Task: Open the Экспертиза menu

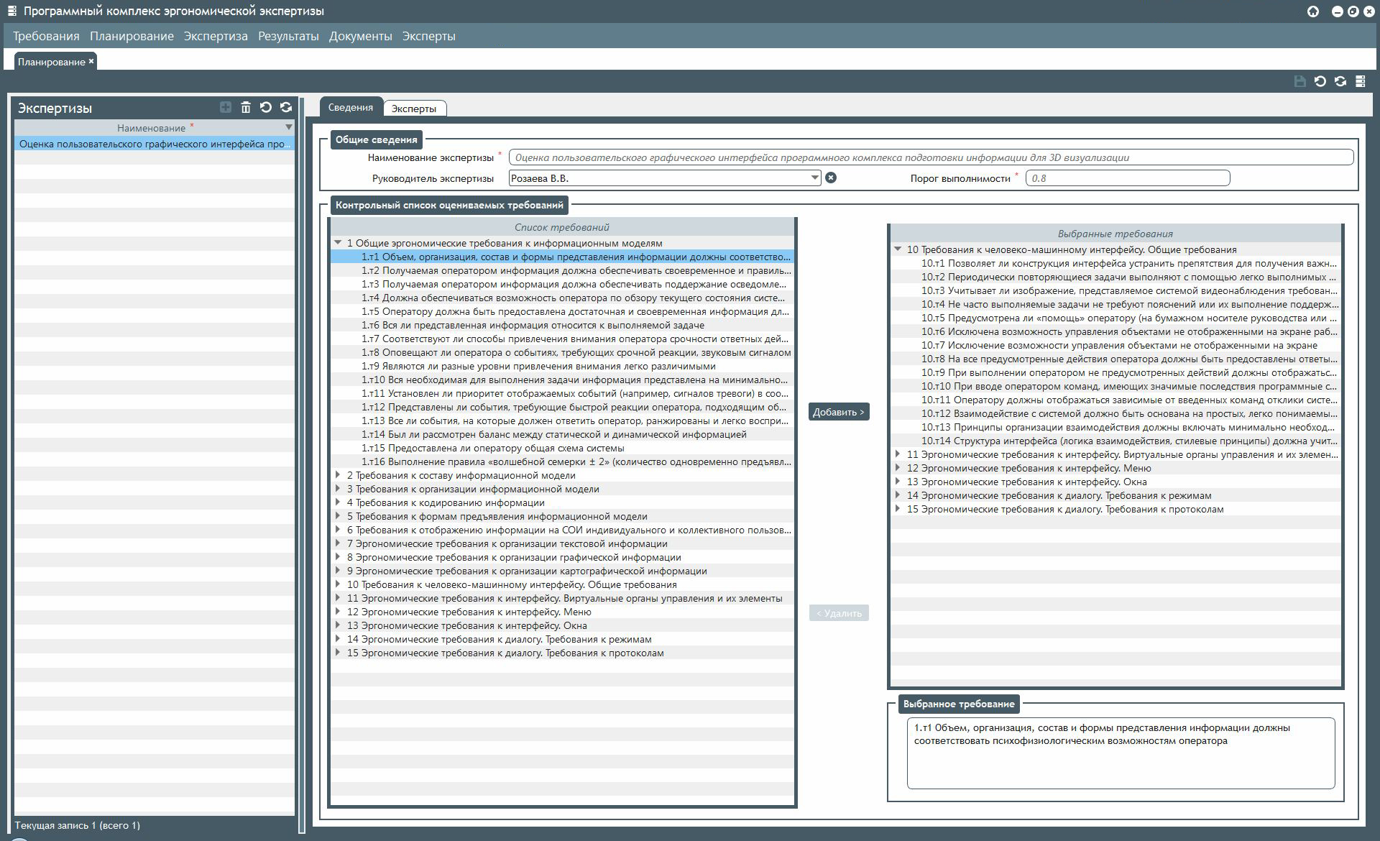Action: tap(216, 36)
